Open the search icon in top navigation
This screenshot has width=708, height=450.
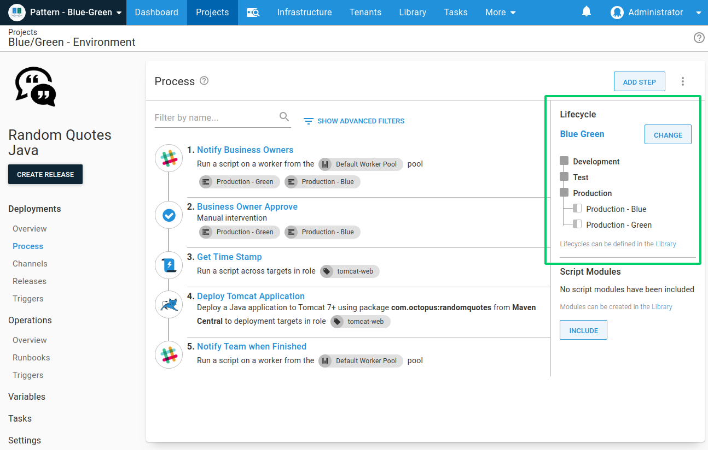point(253,13)
